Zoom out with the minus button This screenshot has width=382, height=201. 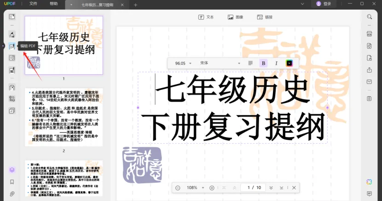178,188
